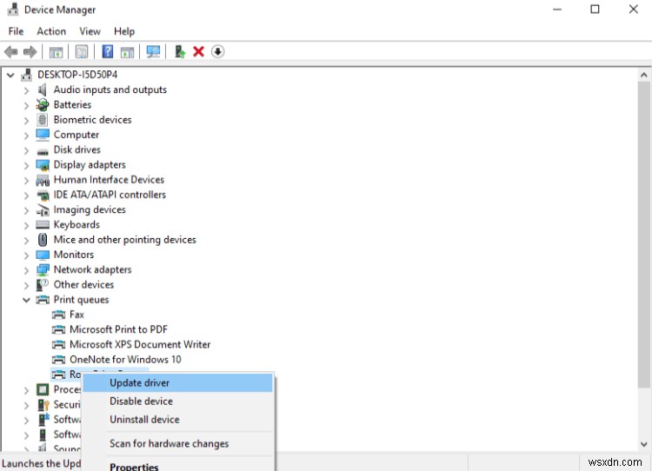The width and height of the screenshot is (652, 471).
Task: Click the Action pane toolbar icon
Action: click(127, 52)
